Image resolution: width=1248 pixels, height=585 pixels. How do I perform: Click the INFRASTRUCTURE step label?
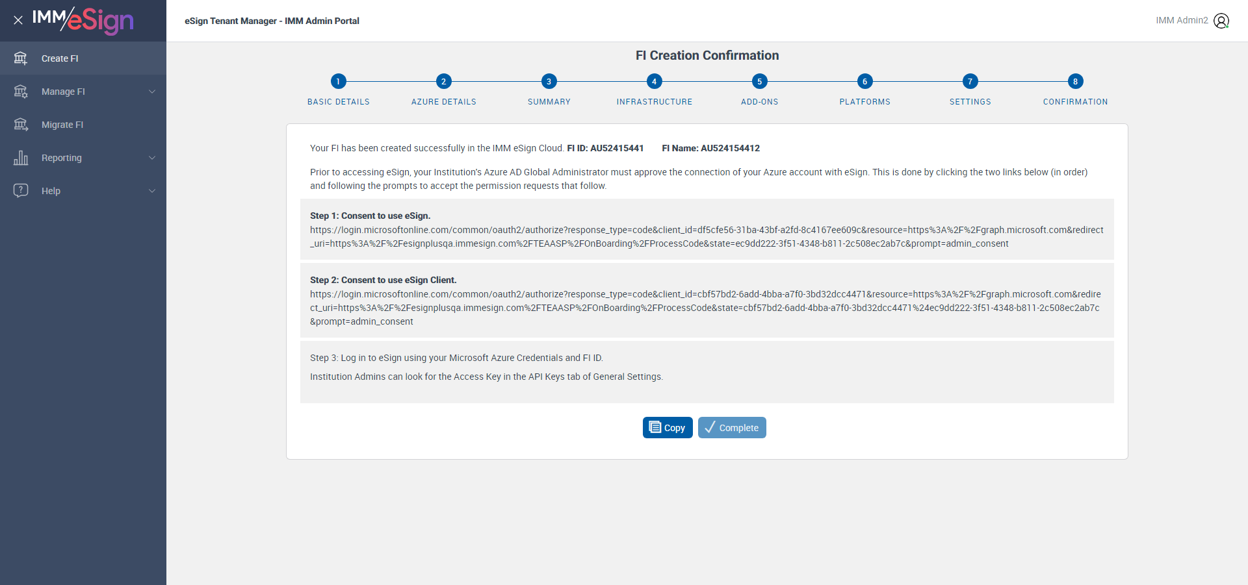point(655,102)
